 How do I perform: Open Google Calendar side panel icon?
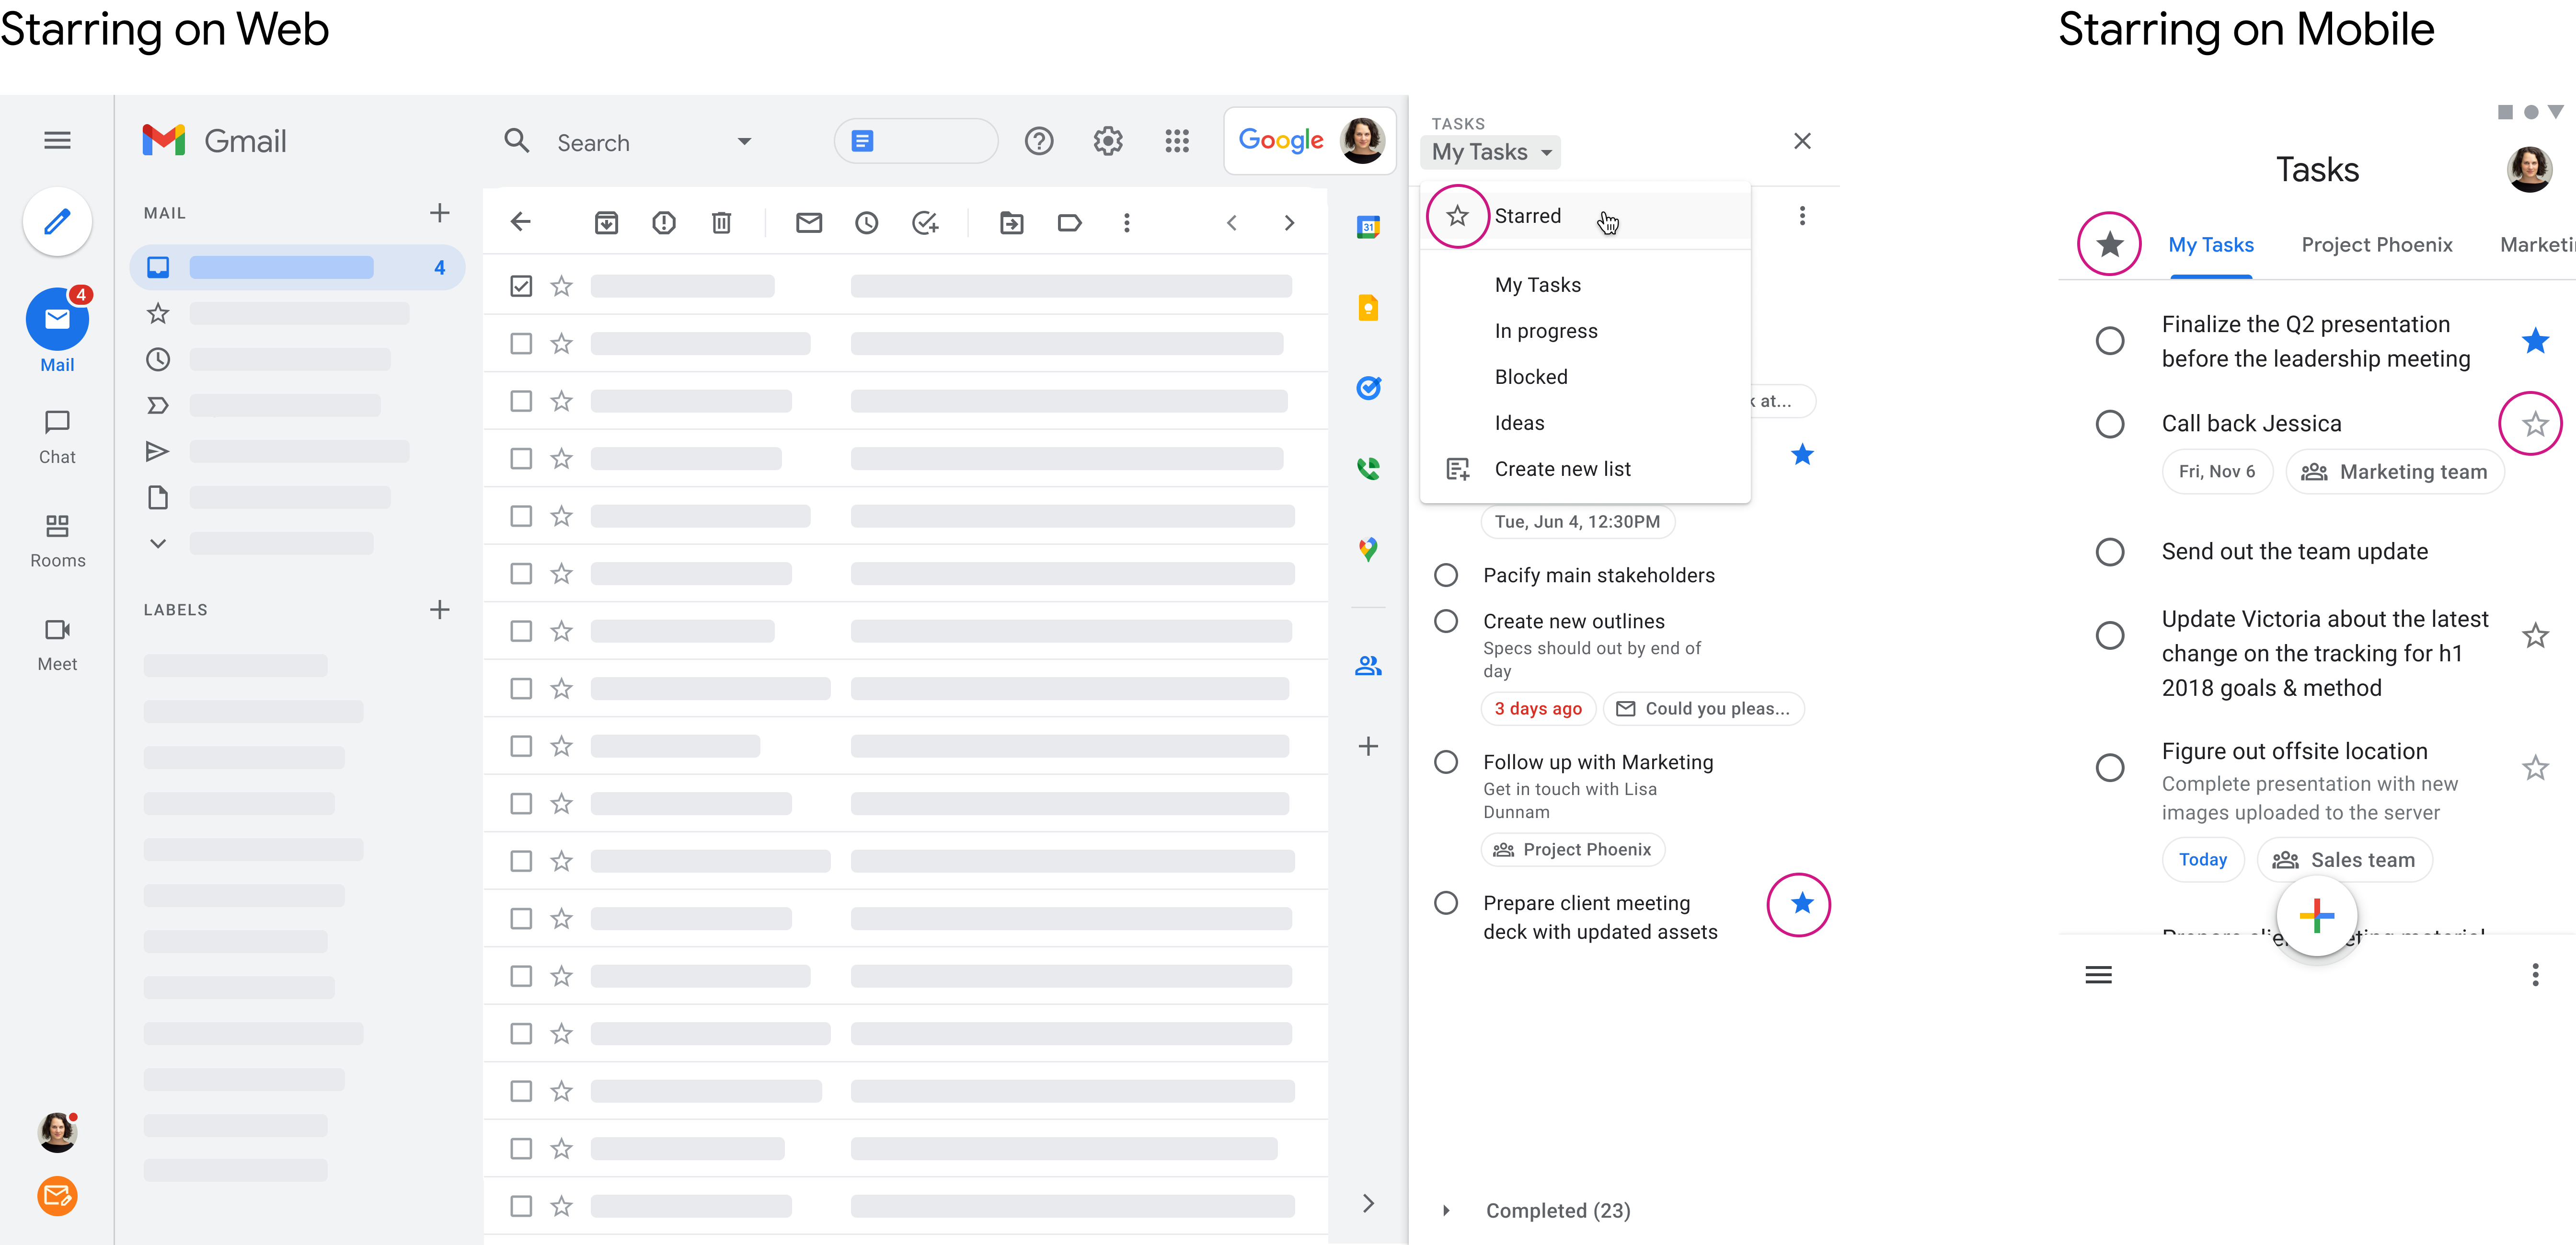tap(1368, 227)
